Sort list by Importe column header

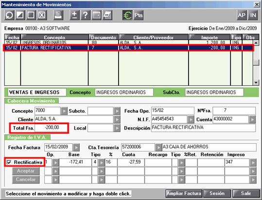coord(210,37)
